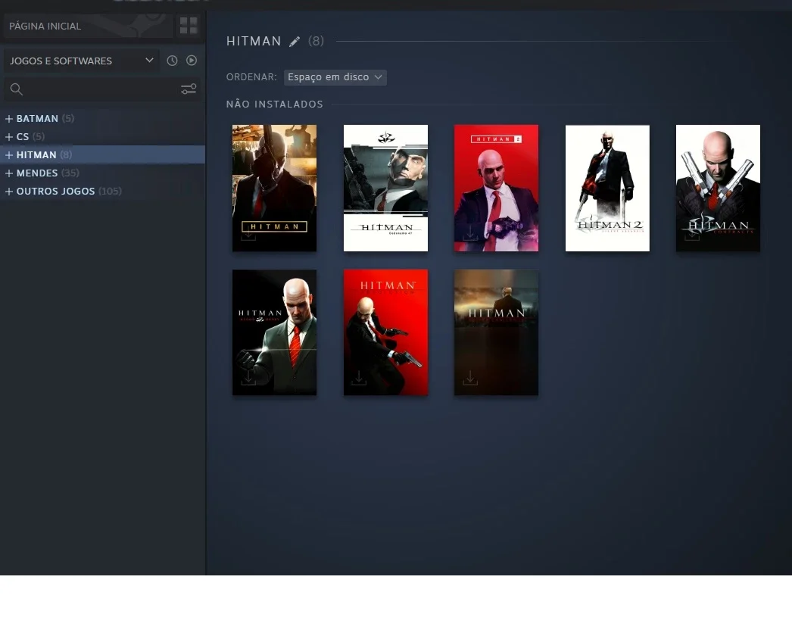Click the HITMAN collection title heading
Image resolution: width=792 pixels, height=639 pixels.
coord(254,42)
